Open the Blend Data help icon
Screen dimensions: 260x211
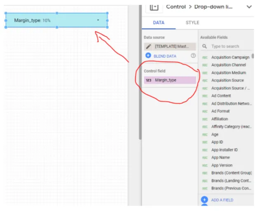(x=193, y=56)
